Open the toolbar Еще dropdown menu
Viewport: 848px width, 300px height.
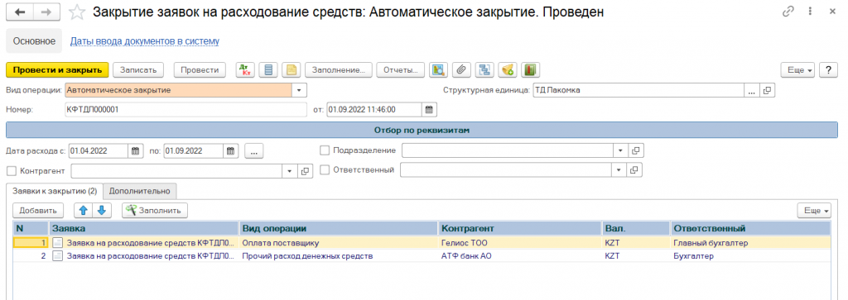pyautogui.click(x=797, y=70)
